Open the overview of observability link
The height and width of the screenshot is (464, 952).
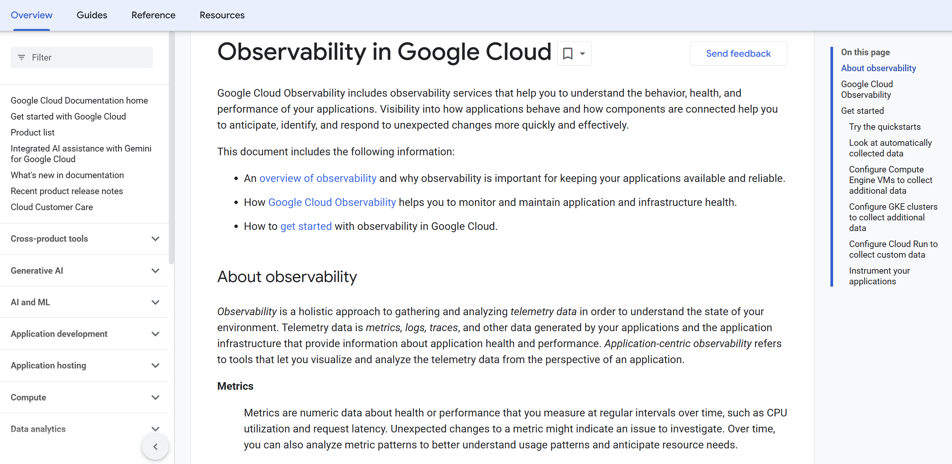click(318, 178)
